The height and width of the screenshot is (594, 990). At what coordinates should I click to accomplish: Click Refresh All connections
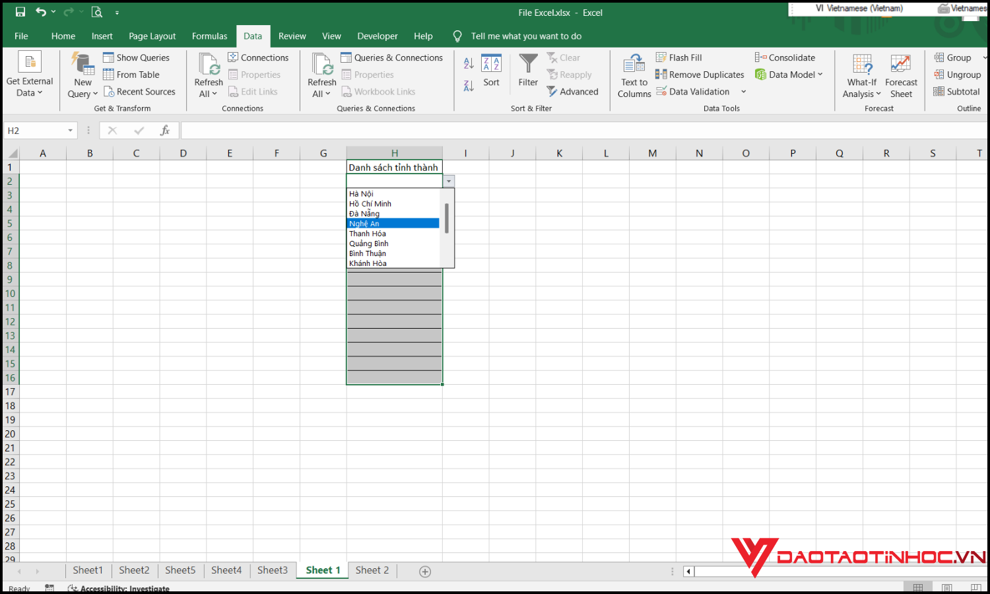[x=208, y=74]
